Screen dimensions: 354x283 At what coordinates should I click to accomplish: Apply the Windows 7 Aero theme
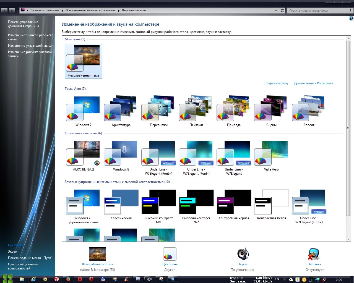coord(84,111)
